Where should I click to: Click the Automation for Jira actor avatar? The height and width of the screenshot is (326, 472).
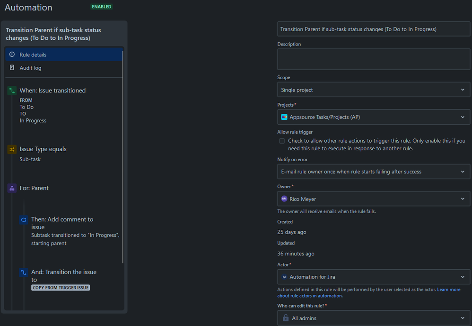click(x=284, y=277)
